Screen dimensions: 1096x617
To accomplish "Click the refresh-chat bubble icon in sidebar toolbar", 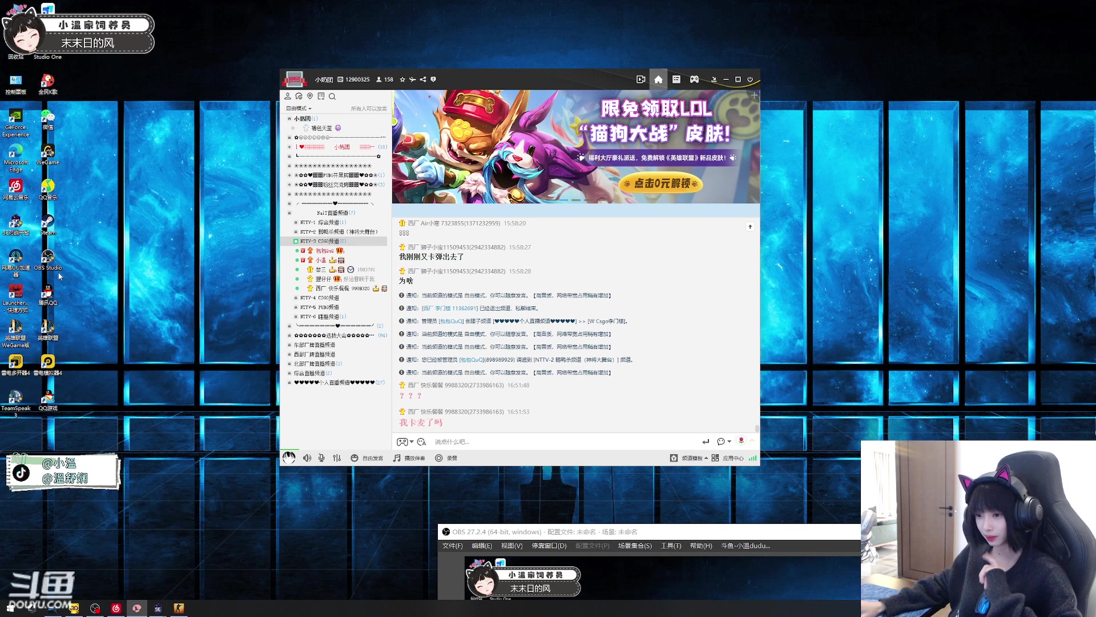I will point(299,96).
